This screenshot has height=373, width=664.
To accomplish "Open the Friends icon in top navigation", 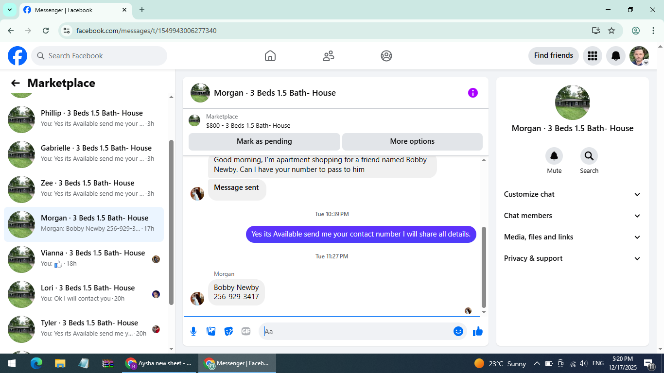I will pyautogui.click(x=329, y=56).
